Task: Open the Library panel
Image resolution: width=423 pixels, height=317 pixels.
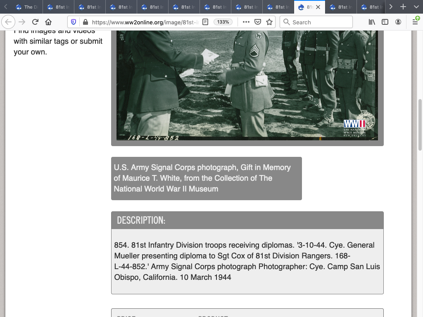Action: pos(372,22)
